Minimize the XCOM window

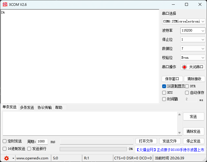(x=173, y=4)
